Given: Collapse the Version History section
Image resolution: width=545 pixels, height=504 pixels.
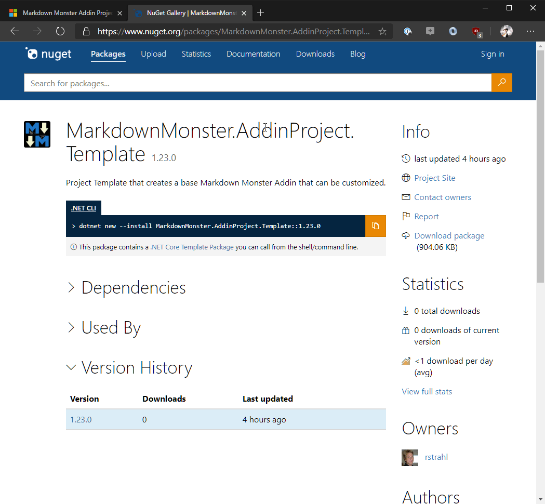Looking at the screenshot, I should coord(129,367).
